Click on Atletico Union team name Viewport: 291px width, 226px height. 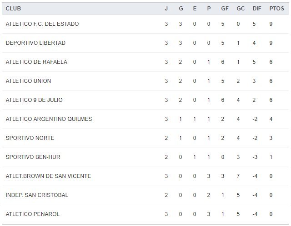tap(28, 81)
